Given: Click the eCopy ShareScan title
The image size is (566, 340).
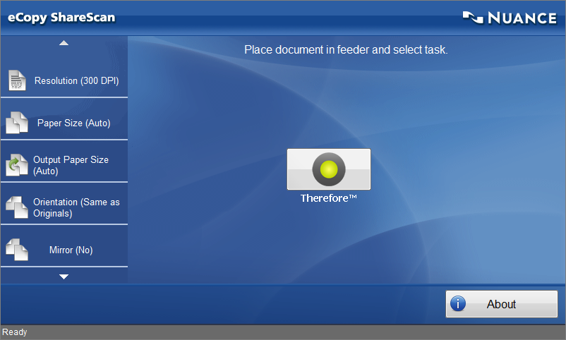Looking at the screenshot, I should [x=61, y=18].
